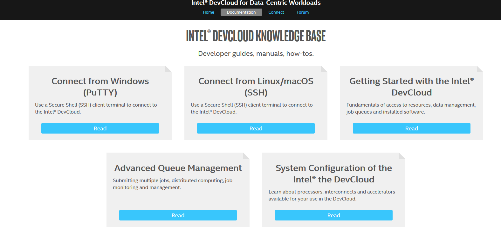Click the 'Fundamentals of access to resources' description
The height and width of the screenshot is (243, 501).
(x=411, y=108)
